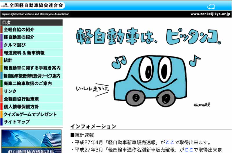Click the www.zenkeijikyo.or.jp address text
This screenshot has height=153, width=232.
[210, 14]
